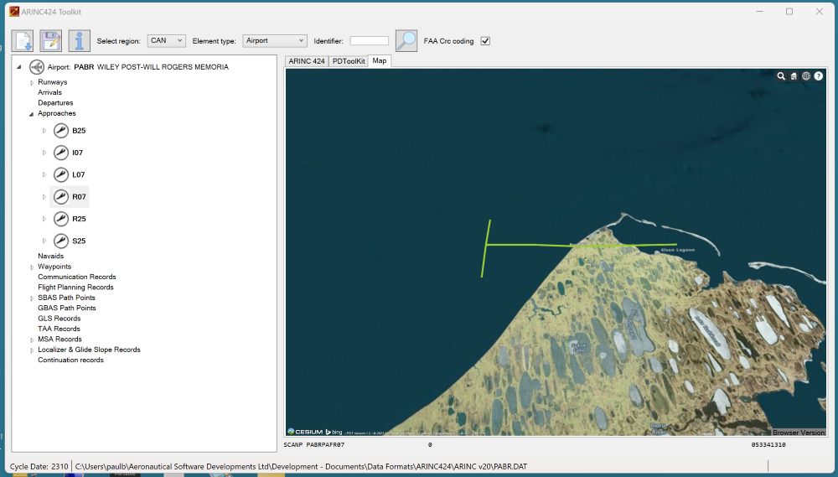This screenshot has width=838, height=477.
Task: Open the map search magnifier icon
Action: click(x=781, y=76)
